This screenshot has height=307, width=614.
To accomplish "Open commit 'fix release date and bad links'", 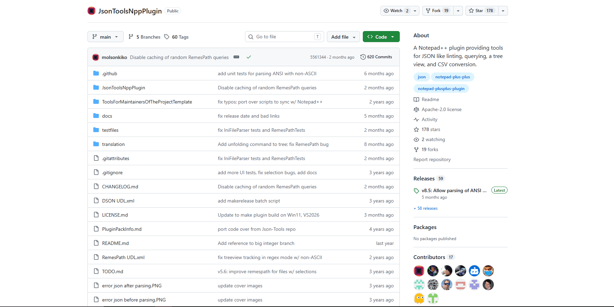I will point(249,116).
